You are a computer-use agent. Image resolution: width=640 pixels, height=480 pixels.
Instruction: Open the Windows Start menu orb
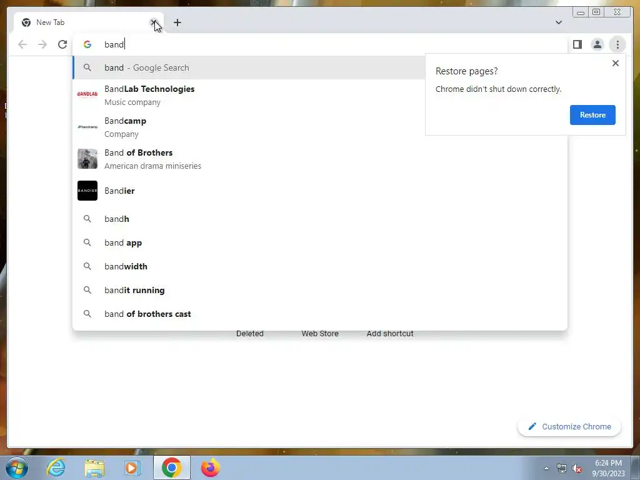click(17, 467)
